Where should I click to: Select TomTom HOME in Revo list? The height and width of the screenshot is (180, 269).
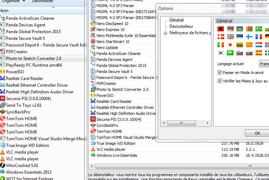click(x=109, y=131)
